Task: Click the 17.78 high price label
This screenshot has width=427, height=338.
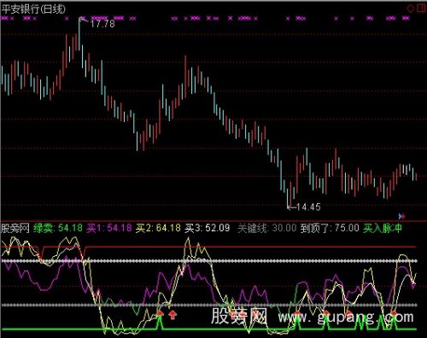Action: [x=102, y=24]
